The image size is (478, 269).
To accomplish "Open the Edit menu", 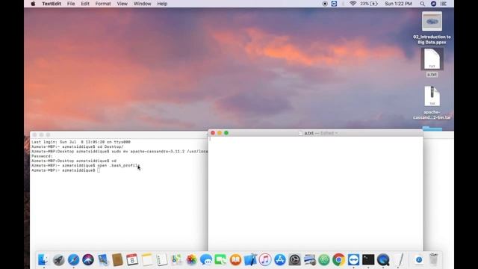I will tap(85, 4).
